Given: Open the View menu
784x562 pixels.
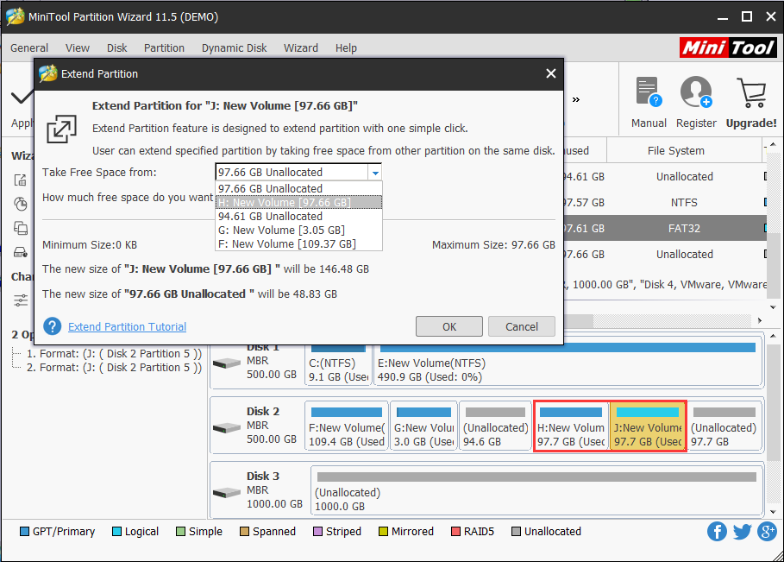Looking at the screenshot, I should (x=78, y=48).
